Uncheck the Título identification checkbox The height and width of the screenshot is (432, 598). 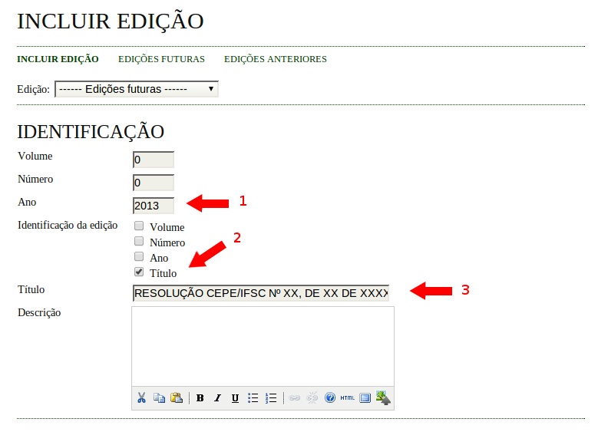(x=139, y=272)
